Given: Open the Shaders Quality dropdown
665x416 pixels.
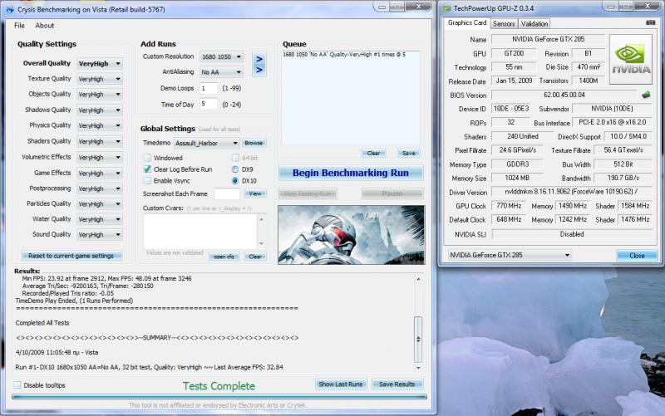Looking at the screenshot, I should (100, 141).
